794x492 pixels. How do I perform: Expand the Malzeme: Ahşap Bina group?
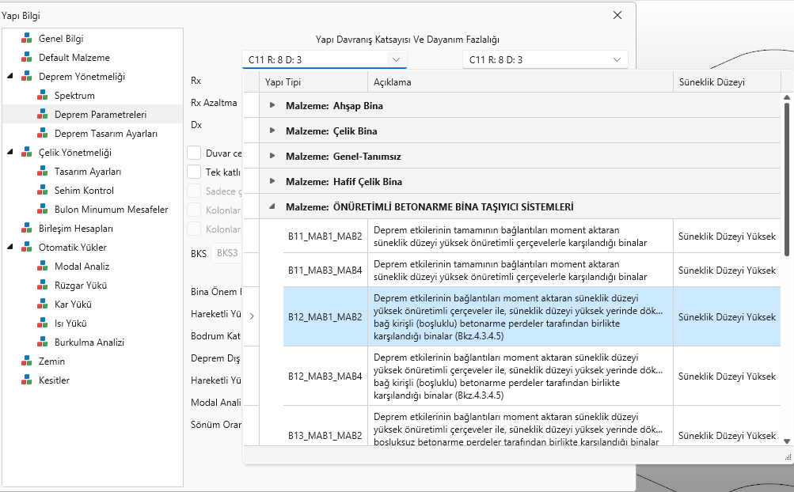(273, 105)
